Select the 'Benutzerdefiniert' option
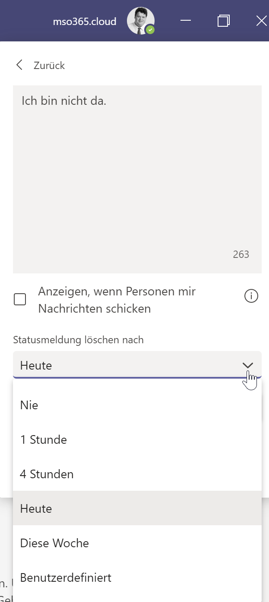Viewport: 269px width, 602px height. click(66, 578)
